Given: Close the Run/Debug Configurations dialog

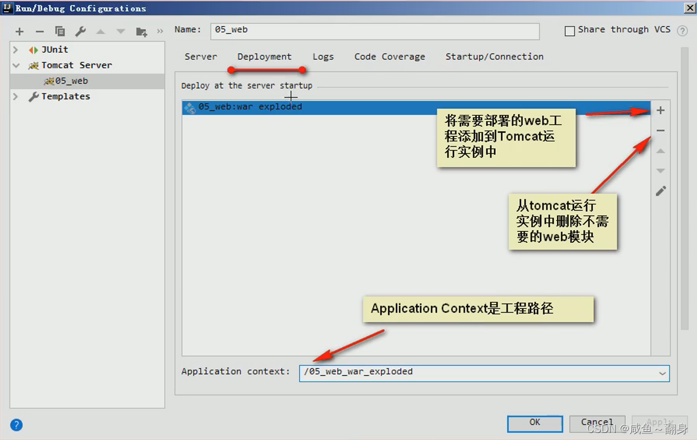Looking at the screenshot, I should pos(689,8).
